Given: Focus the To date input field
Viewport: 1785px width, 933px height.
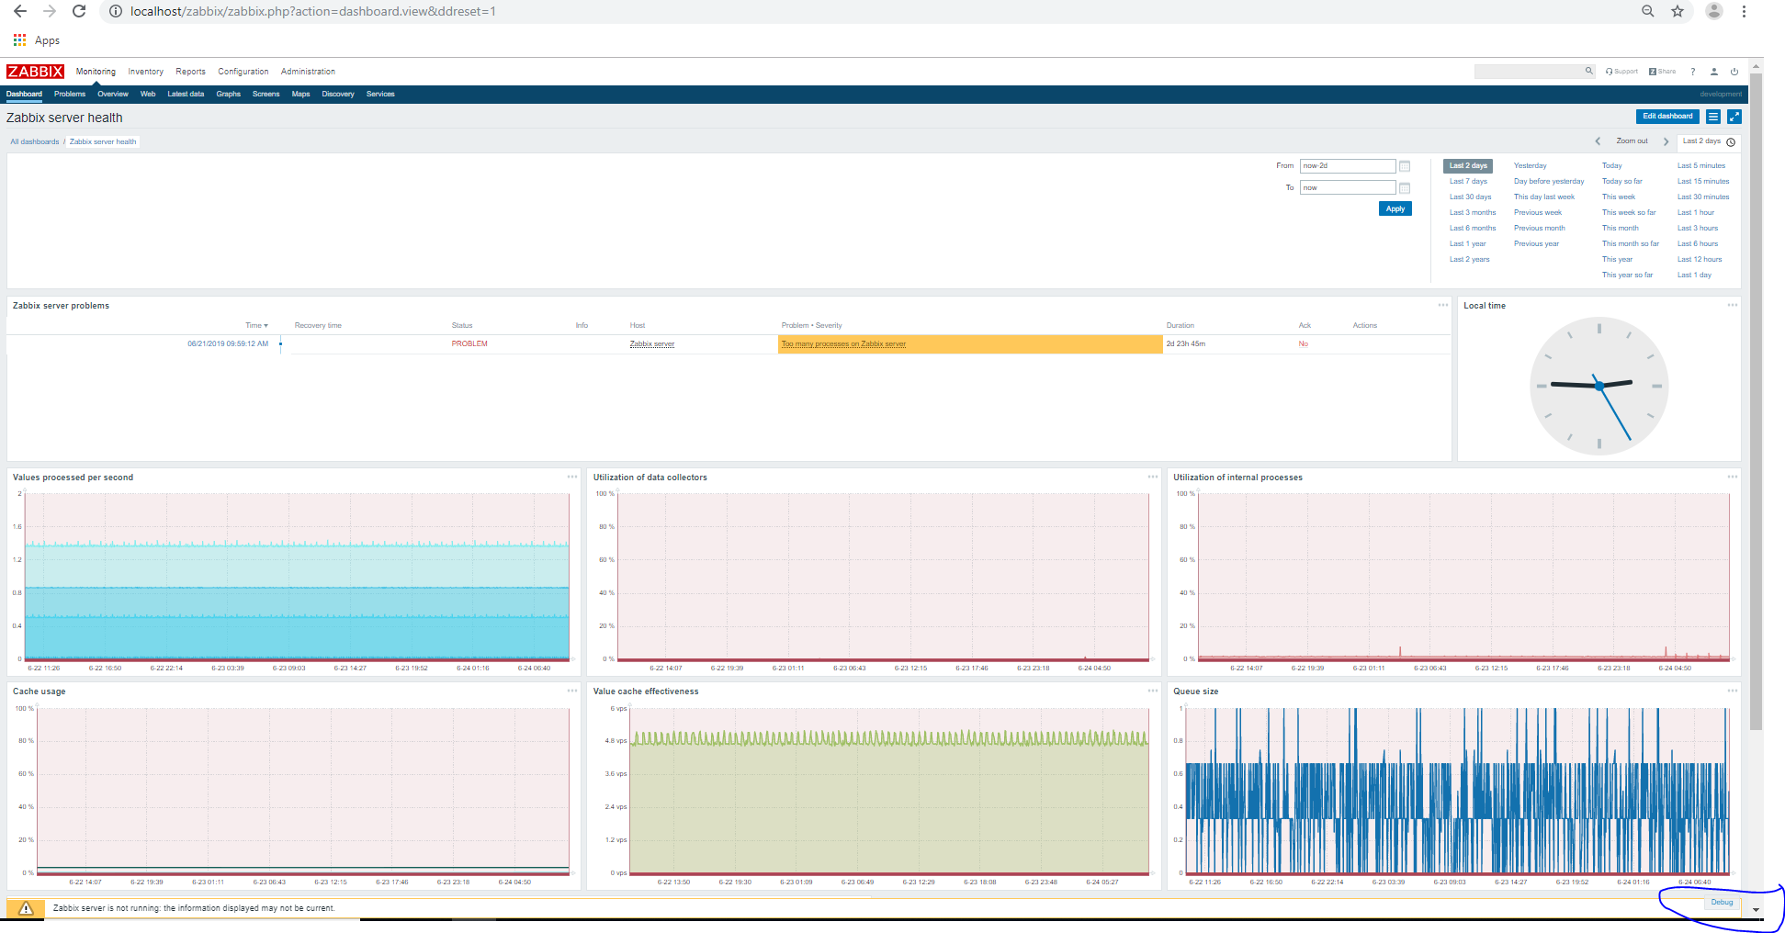Looking at the screenshot, I should pos(1348,187).
